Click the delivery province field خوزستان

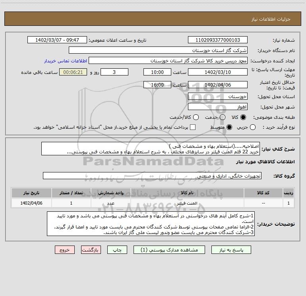(218, 96)
